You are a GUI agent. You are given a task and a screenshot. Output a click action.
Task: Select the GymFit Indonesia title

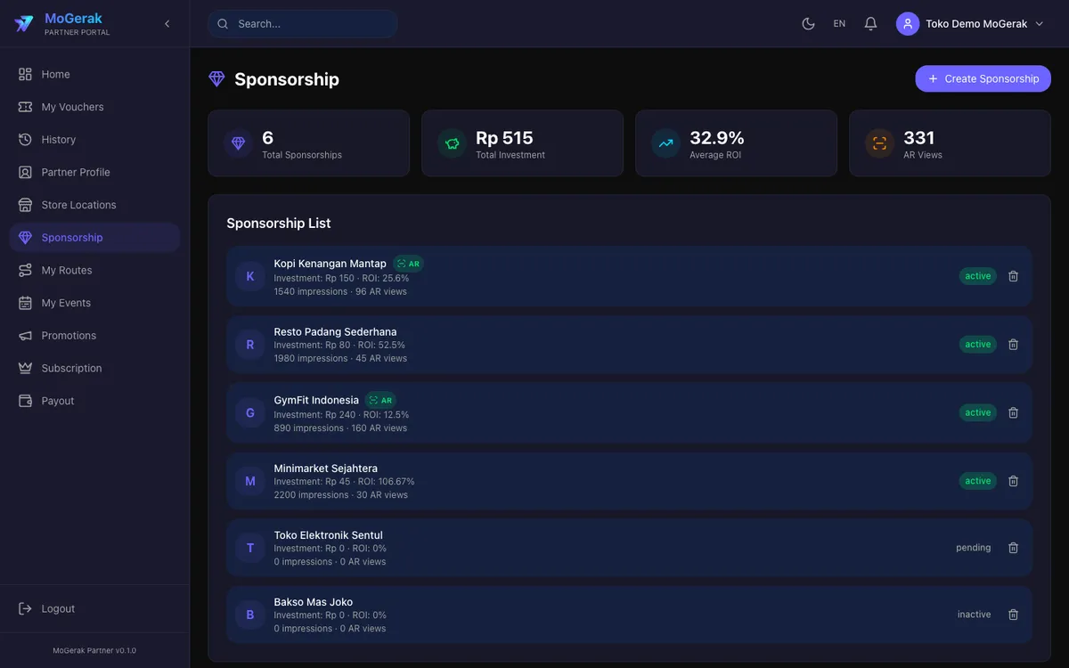coord(316,400)
